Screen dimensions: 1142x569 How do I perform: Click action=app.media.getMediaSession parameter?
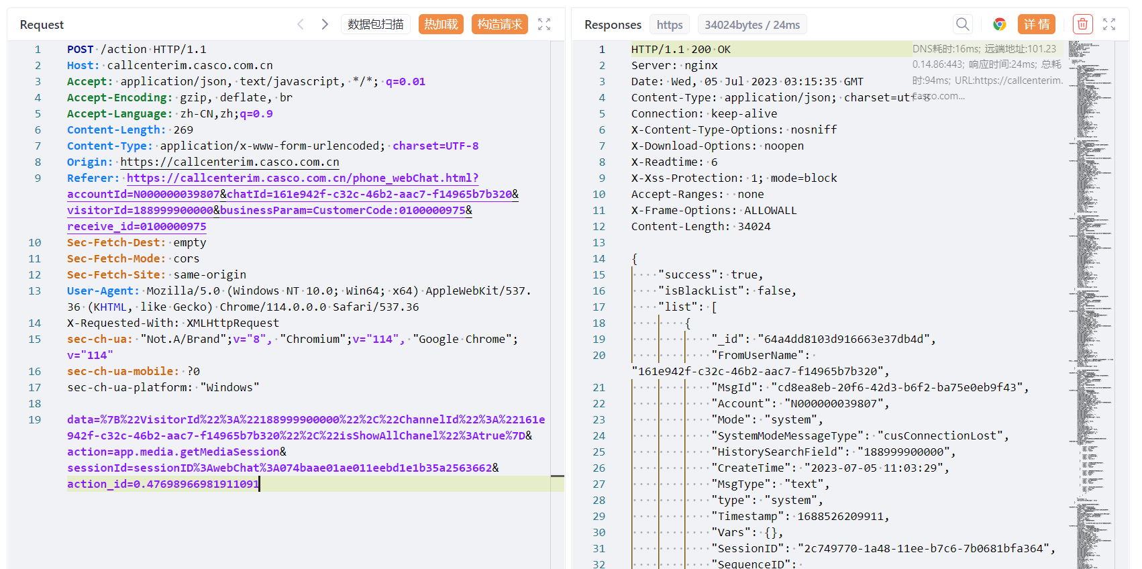[177, 452]
